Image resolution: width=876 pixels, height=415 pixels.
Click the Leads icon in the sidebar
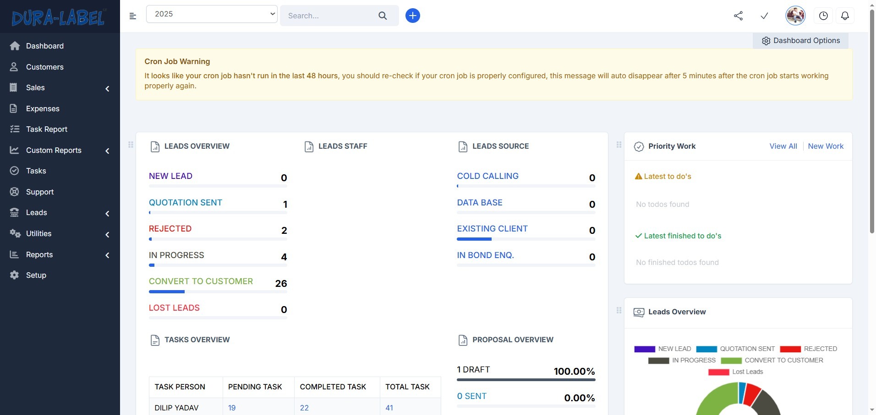click(15, 212)
